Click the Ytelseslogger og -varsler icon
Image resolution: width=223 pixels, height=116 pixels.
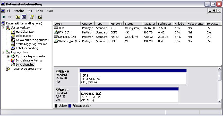click(13, 44)
